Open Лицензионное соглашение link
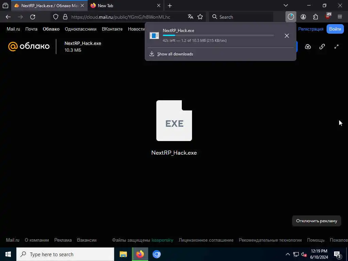This screenshot has height=261, width=348. pyautogui.click(x=206, y=240)
